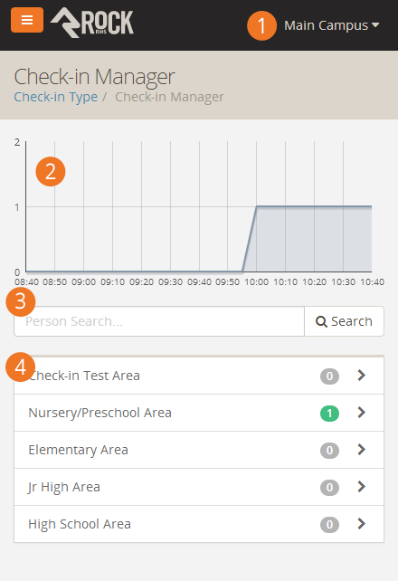398x581 pixels.
Task: Follow the Check-in Type breadcrumb link
Action: tap(55, 97)
